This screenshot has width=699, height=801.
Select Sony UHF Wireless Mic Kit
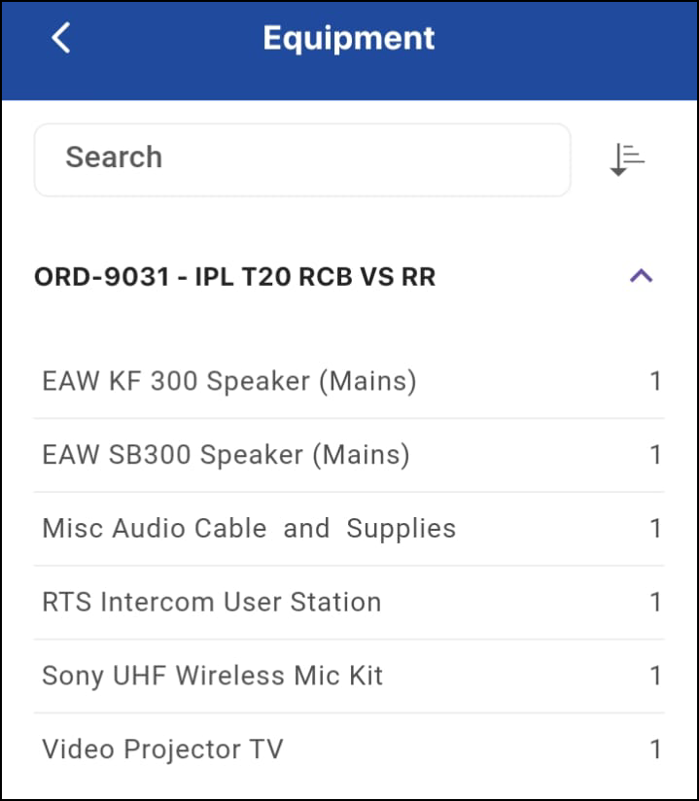pyautogui.click(x=213, y=677)
